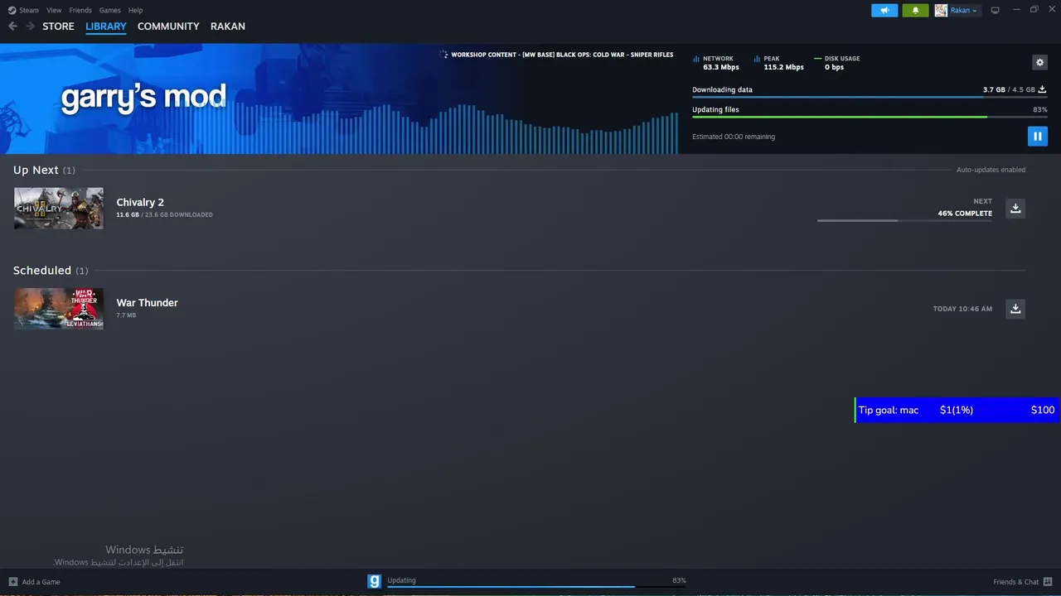This screenshot has width=1061, height=596.
Task: Click the Up Next heading
Action: point(36,170)
